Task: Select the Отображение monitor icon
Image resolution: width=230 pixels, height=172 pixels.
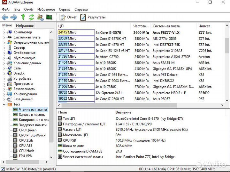Action: coord(10,53)
